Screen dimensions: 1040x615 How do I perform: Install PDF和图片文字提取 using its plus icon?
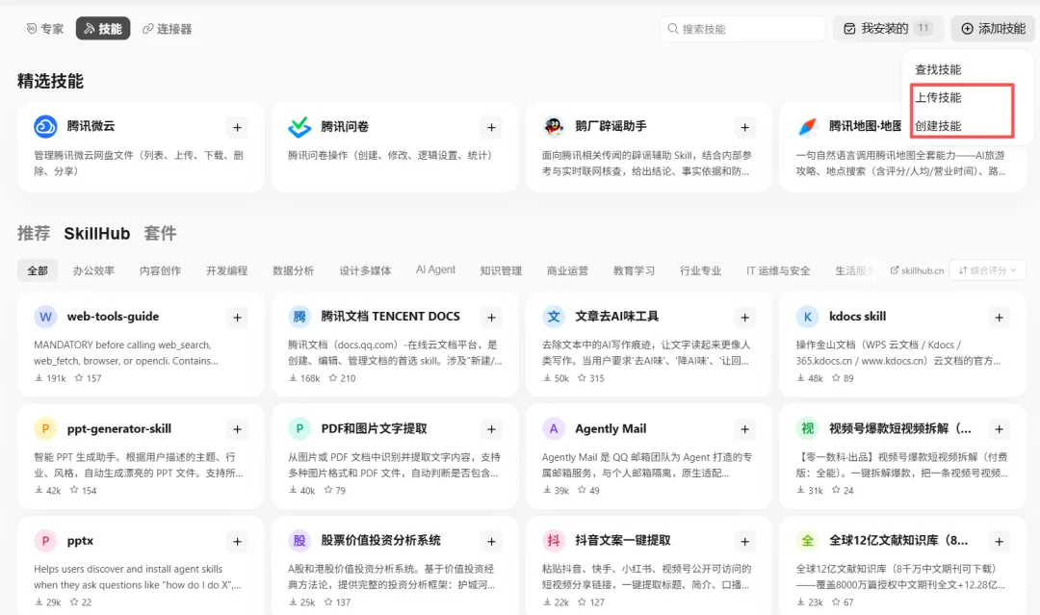point(491,429)
